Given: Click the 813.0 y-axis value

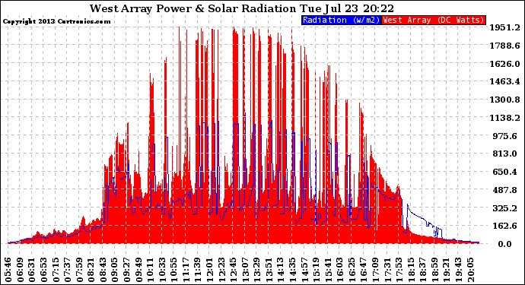Looking at the screenshot, I should pos(505,154).
